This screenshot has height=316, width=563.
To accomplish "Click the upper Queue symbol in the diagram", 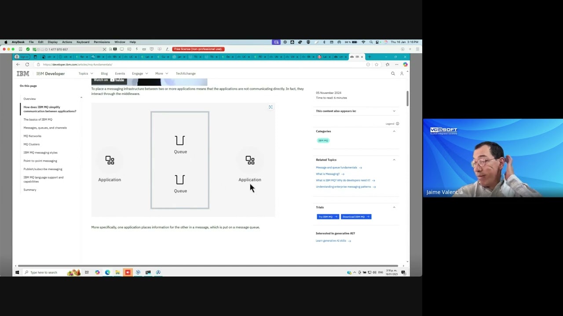I will [x=180, y=140].
